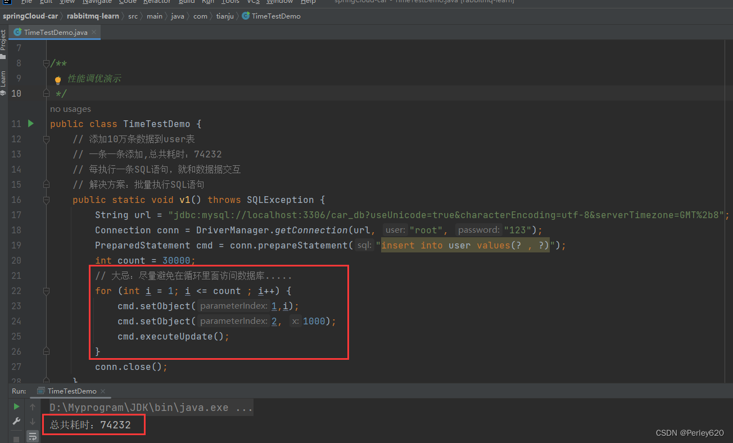Close the TimeTestDemo.java editor tab
733x443 pixels.
tap(94, 33)
